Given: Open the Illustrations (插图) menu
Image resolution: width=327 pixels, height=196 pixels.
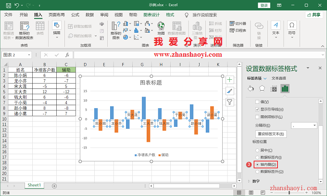Looking at the screenshot, I should tap(57, 30).
